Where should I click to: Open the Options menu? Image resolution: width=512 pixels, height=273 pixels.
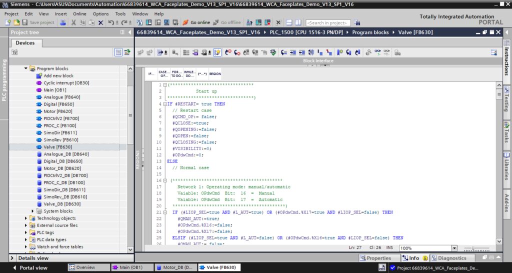(x=100, y=13)
